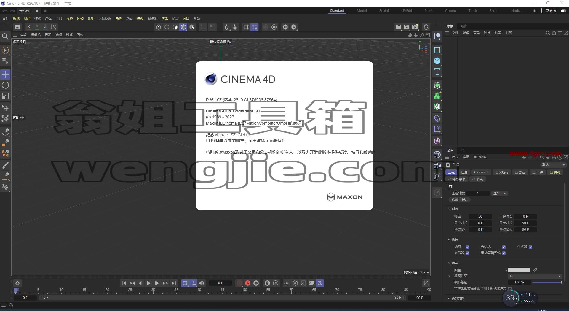Open the 信息 attribute tab
Image resolution: width=569 pixels, height=311 pixels.
pos(464,172)
